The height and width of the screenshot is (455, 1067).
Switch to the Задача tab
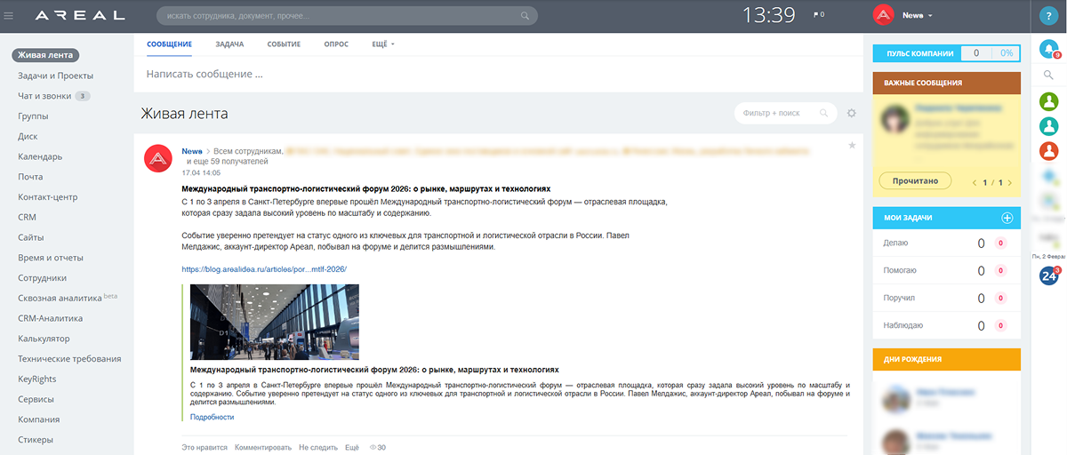point(229,44)
